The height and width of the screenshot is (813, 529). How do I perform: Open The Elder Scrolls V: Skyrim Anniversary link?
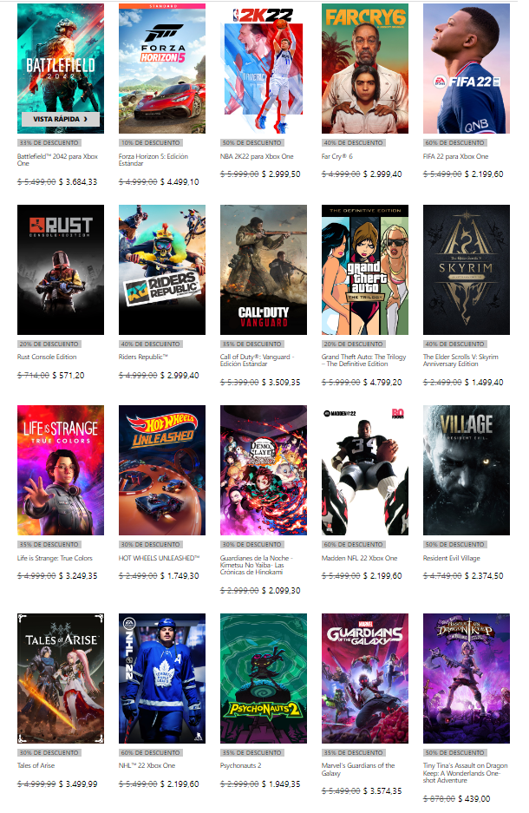point(461,360)
